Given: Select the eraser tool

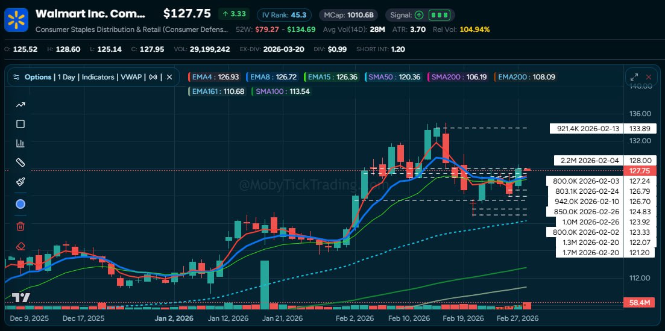Looking at the screenshot, I should 20,246.
